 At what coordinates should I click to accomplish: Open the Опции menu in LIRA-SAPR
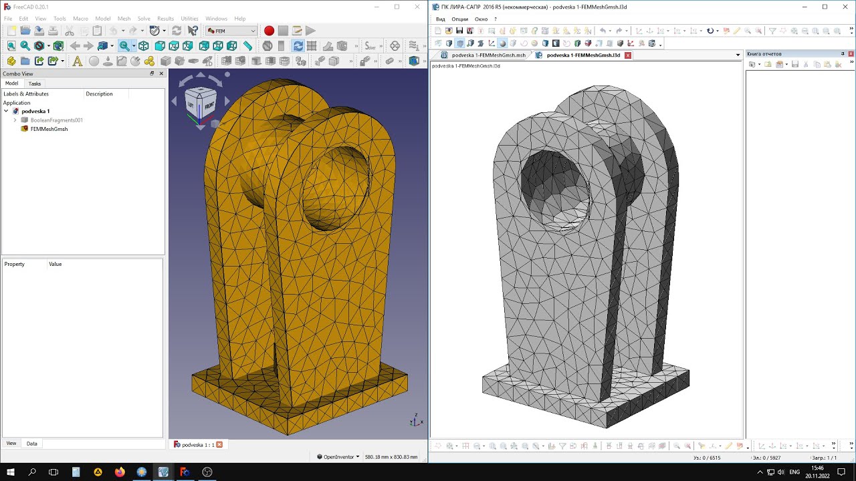pyautogui.click(x=460, y=19)
